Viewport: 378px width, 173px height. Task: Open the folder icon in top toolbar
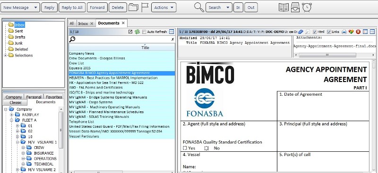(x=133, y=7)
